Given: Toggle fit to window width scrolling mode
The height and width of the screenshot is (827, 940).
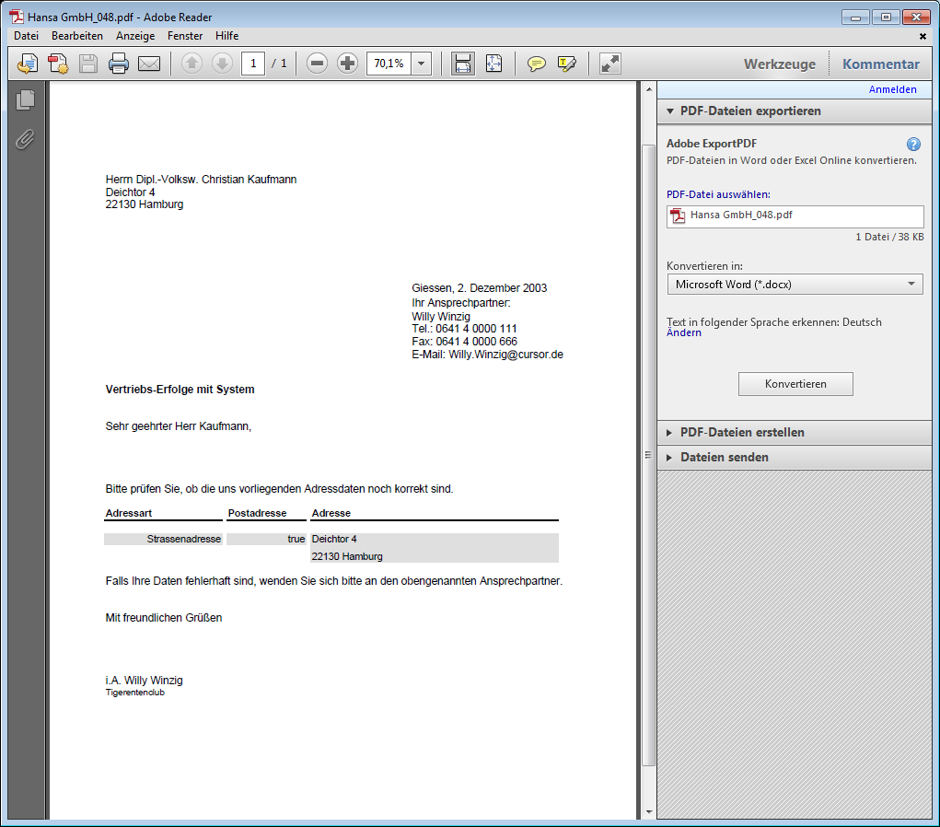Looking at the screenshot, I should tap(462, 64).
